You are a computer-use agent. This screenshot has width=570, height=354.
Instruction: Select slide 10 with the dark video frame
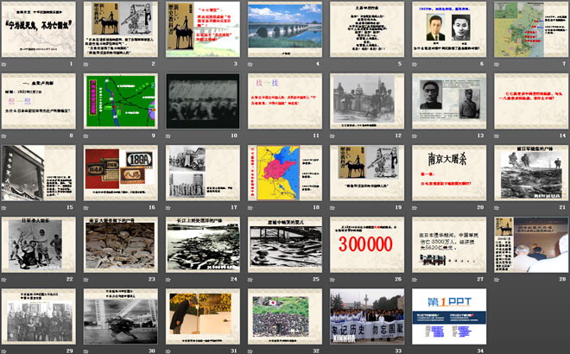tap(203, 101)
